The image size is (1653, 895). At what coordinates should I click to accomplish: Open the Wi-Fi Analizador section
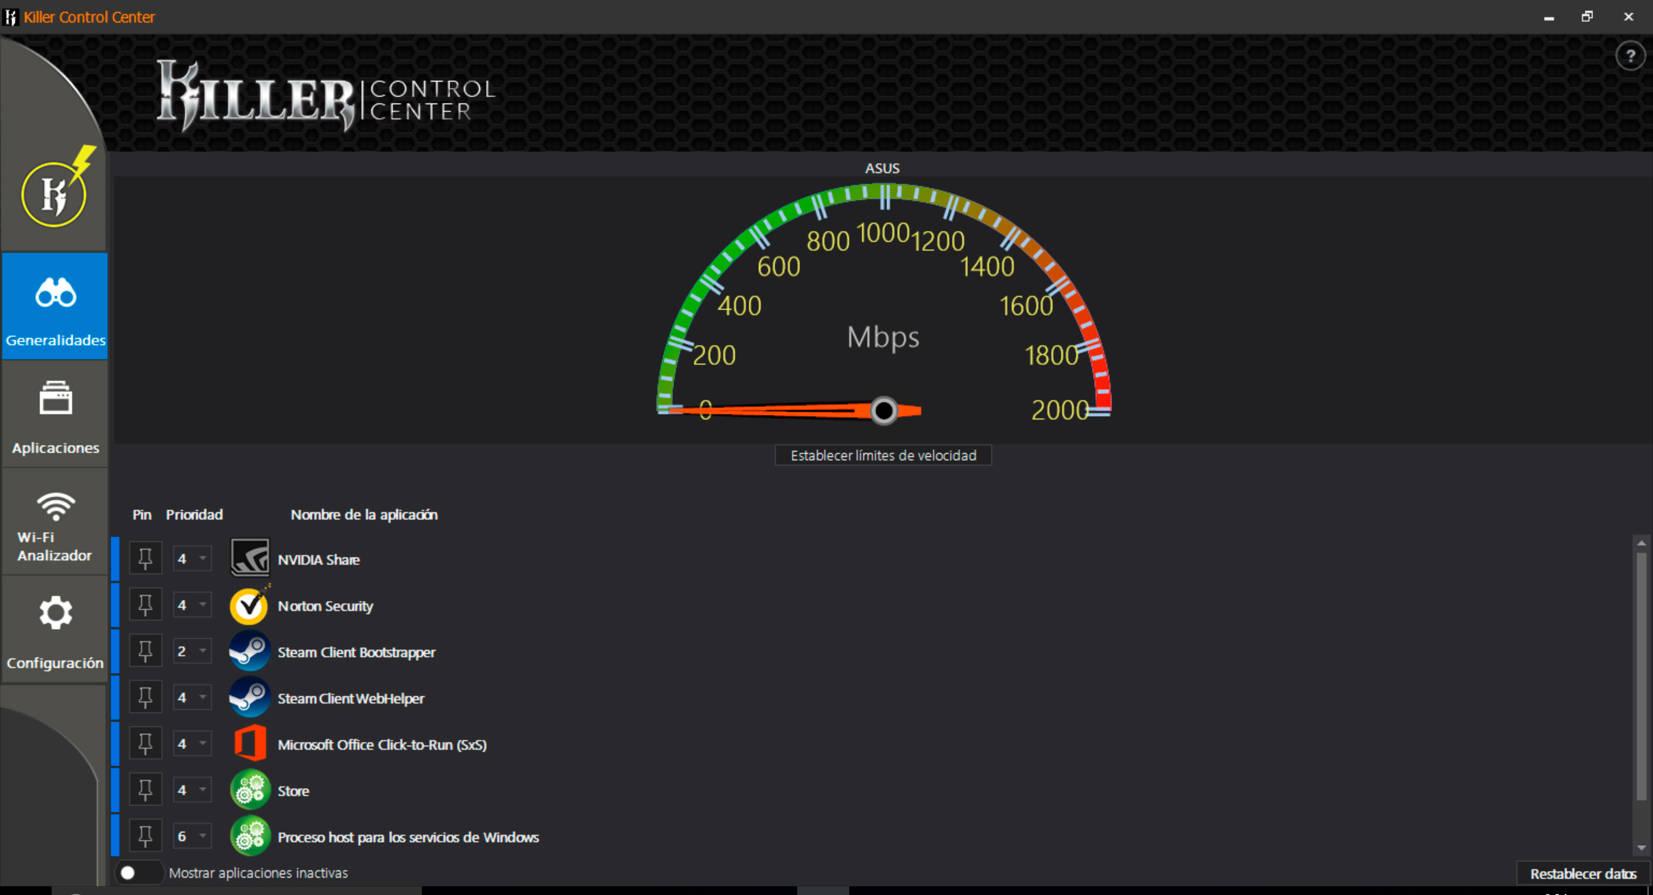click(55, 522)
